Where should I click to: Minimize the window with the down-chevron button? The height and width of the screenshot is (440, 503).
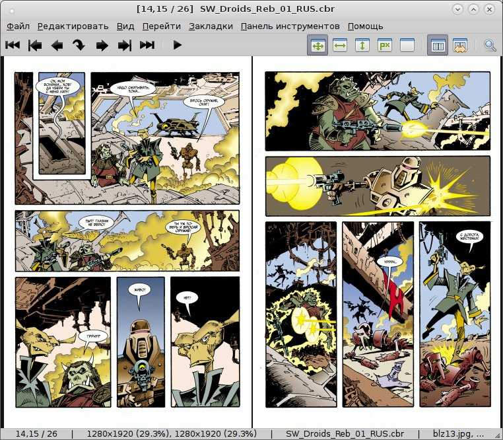coord(457,9)
